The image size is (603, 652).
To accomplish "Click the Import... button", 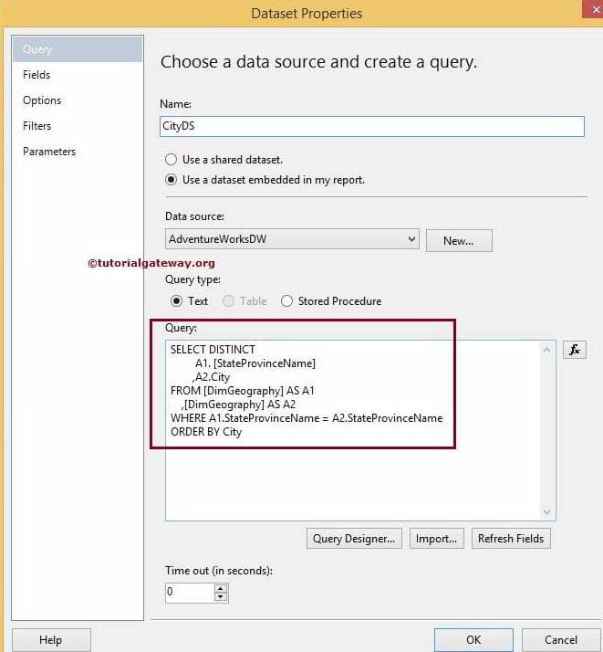I will point(436,539).
